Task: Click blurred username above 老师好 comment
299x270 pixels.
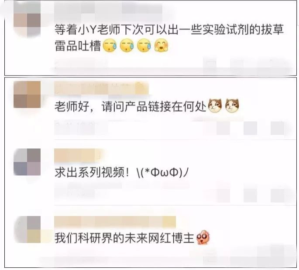Action: [x=101, y=88]
